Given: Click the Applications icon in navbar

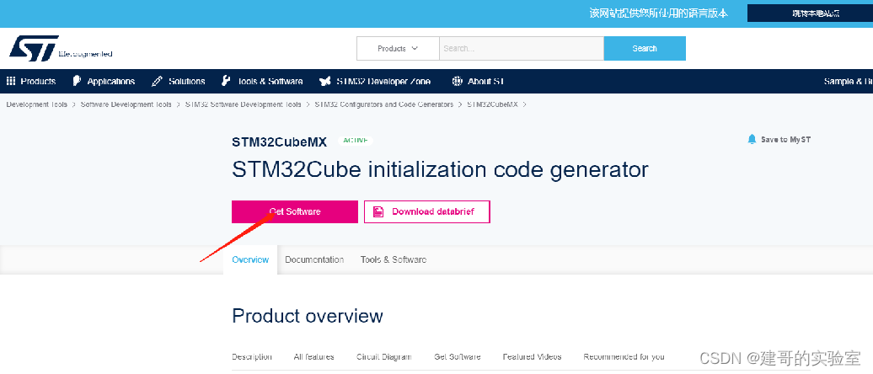Looking at the screenshot, I should 78,81.
